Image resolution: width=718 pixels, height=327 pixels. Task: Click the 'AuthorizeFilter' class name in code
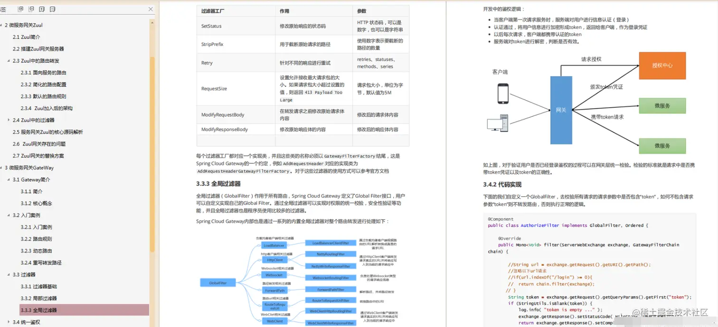pos(540,225)
